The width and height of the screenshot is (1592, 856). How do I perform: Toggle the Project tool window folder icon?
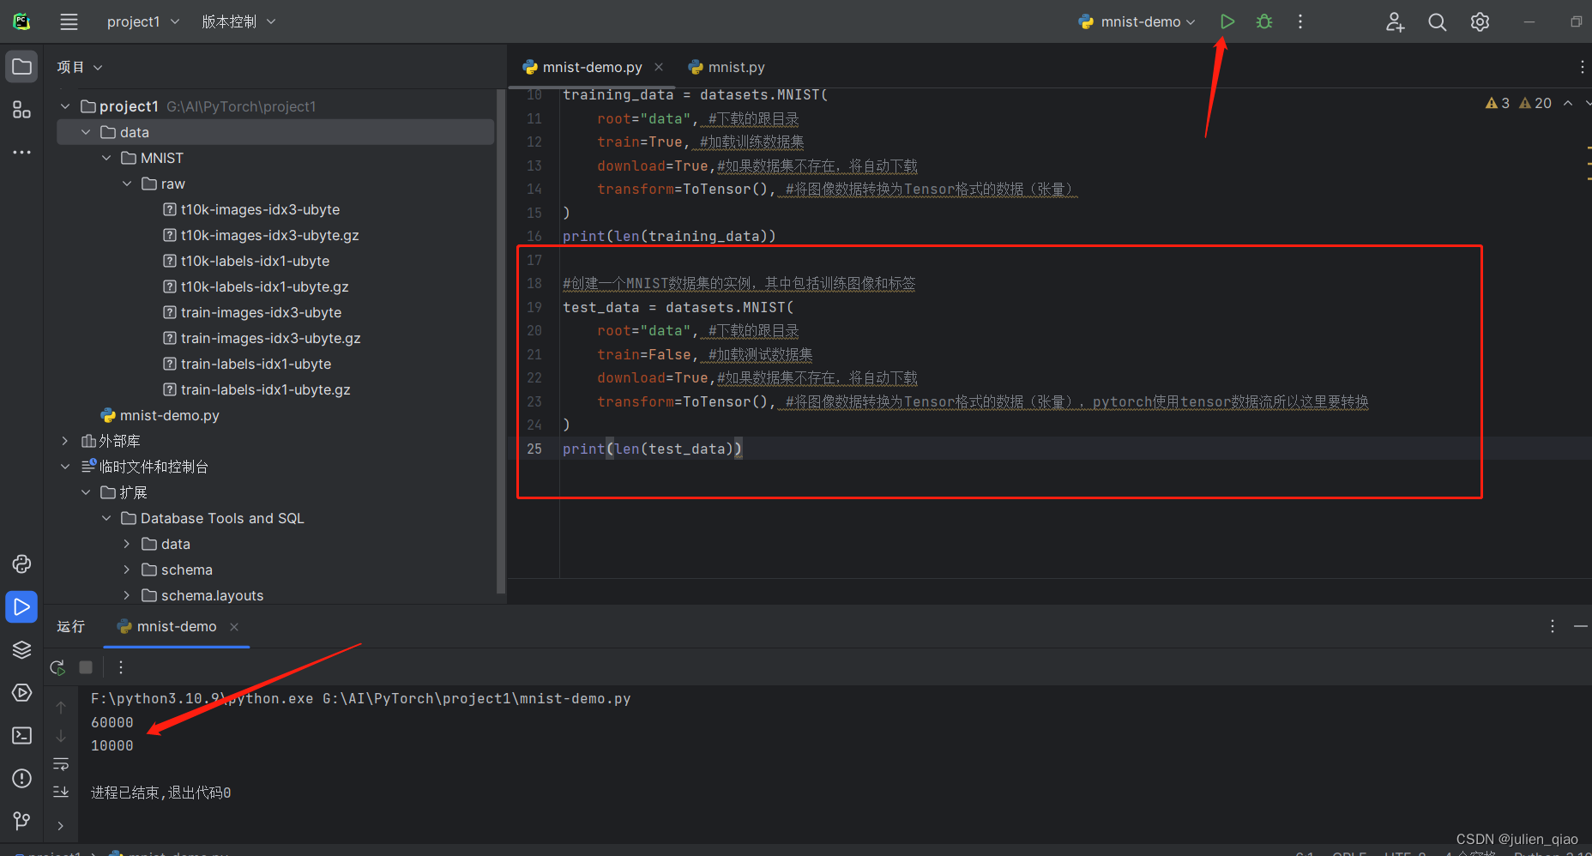click(x=21, y=67)
